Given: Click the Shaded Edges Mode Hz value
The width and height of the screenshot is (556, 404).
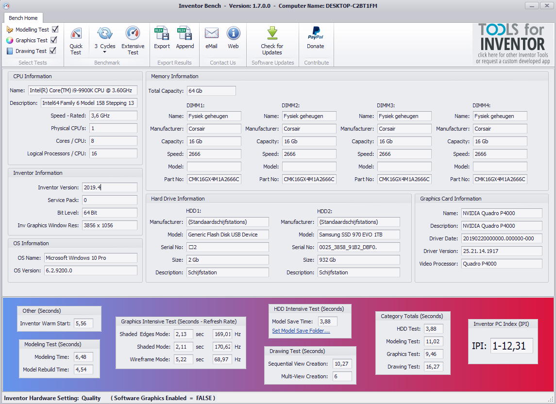Looking at the screenshot, I should (222, 334).
